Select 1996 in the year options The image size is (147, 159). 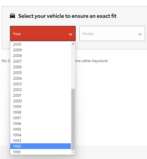41,124
